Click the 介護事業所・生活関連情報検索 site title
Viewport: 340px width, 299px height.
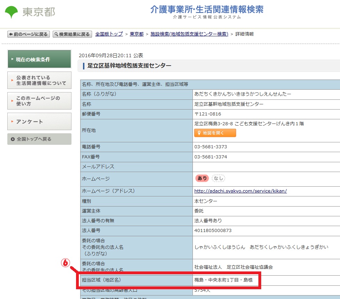[207, 9]
